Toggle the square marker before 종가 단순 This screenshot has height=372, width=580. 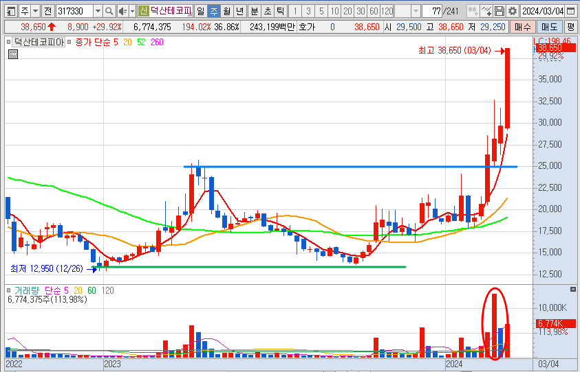click(69, 42)
